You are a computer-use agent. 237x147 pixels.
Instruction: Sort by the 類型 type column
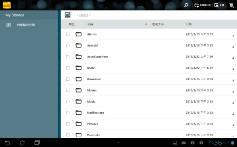(x=72, y=24)
